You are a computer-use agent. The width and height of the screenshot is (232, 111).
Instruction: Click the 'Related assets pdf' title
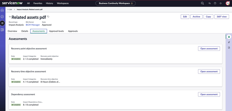point(29,17)
